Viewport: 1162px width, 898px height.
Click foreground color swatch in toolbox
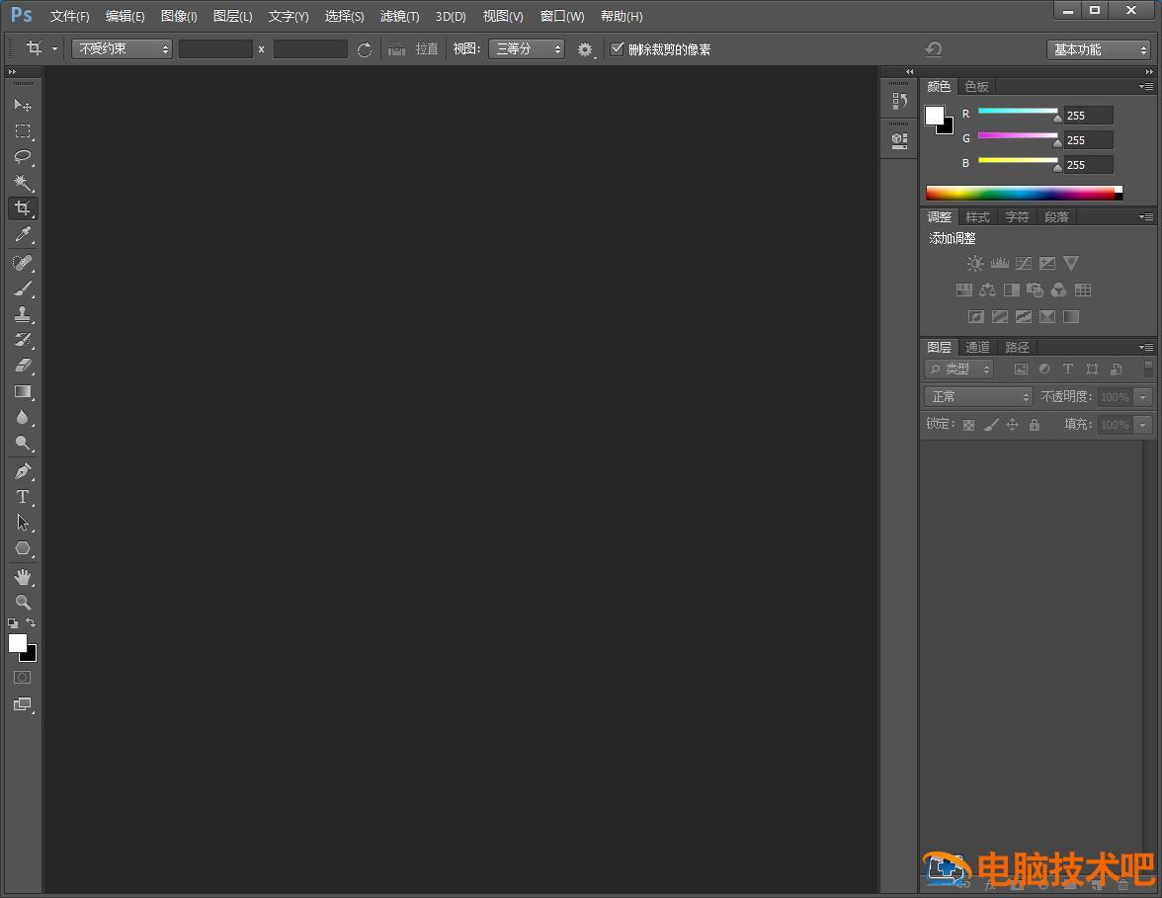click(17, 643)
